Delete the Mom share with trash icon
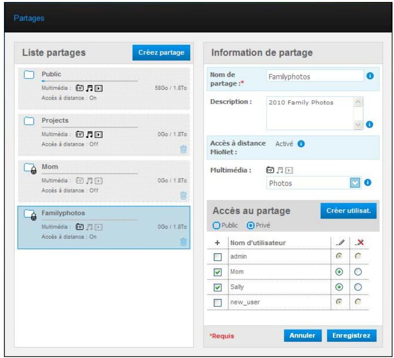Viewport: 394px width, 358px height. pos(183,195)
